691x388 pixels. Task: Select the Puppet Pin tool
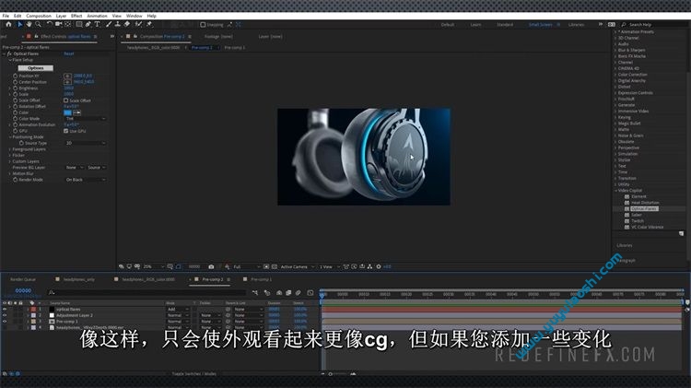(x=149, y=25)
